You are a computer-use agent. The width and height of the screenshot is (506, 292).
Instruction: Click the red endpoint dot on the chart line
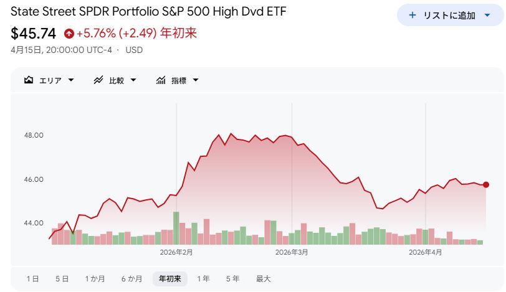[x=486, y=184]
